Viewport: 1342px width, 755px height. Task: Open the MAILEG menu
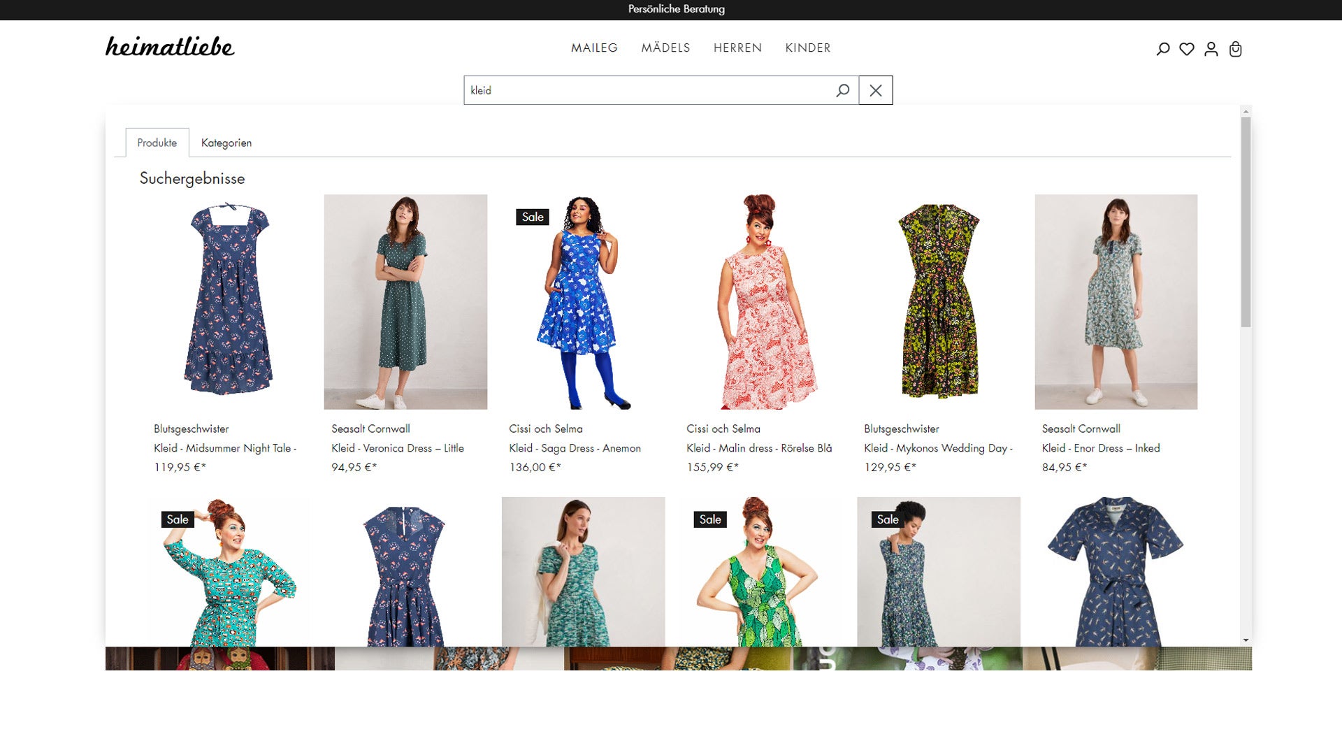[594, 48]
